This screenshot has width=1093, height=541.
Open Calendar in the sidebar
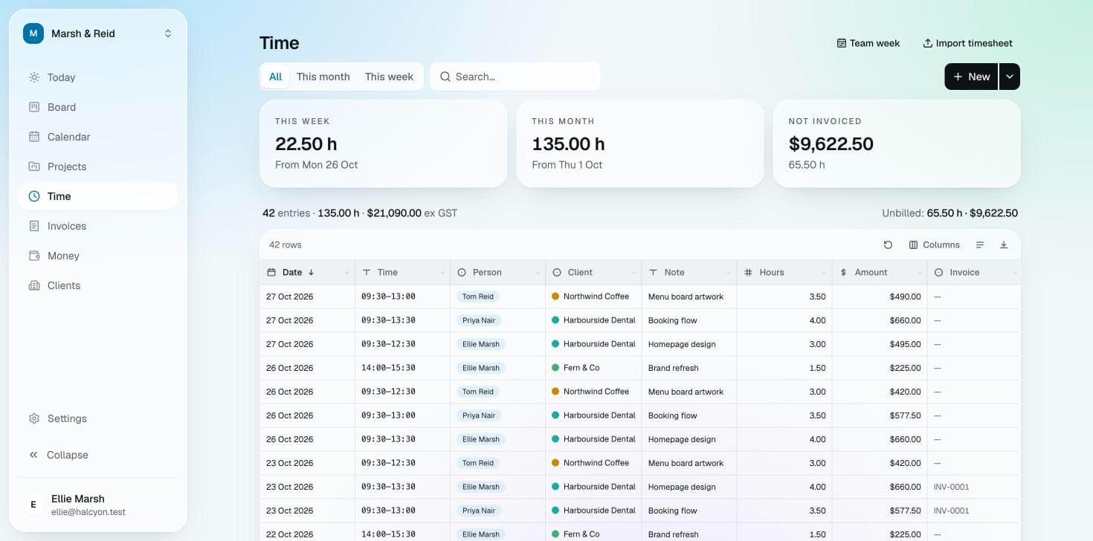[x=98, y=137]
